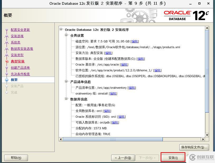Edit the oraInventory 组 setting

(113, 93)
